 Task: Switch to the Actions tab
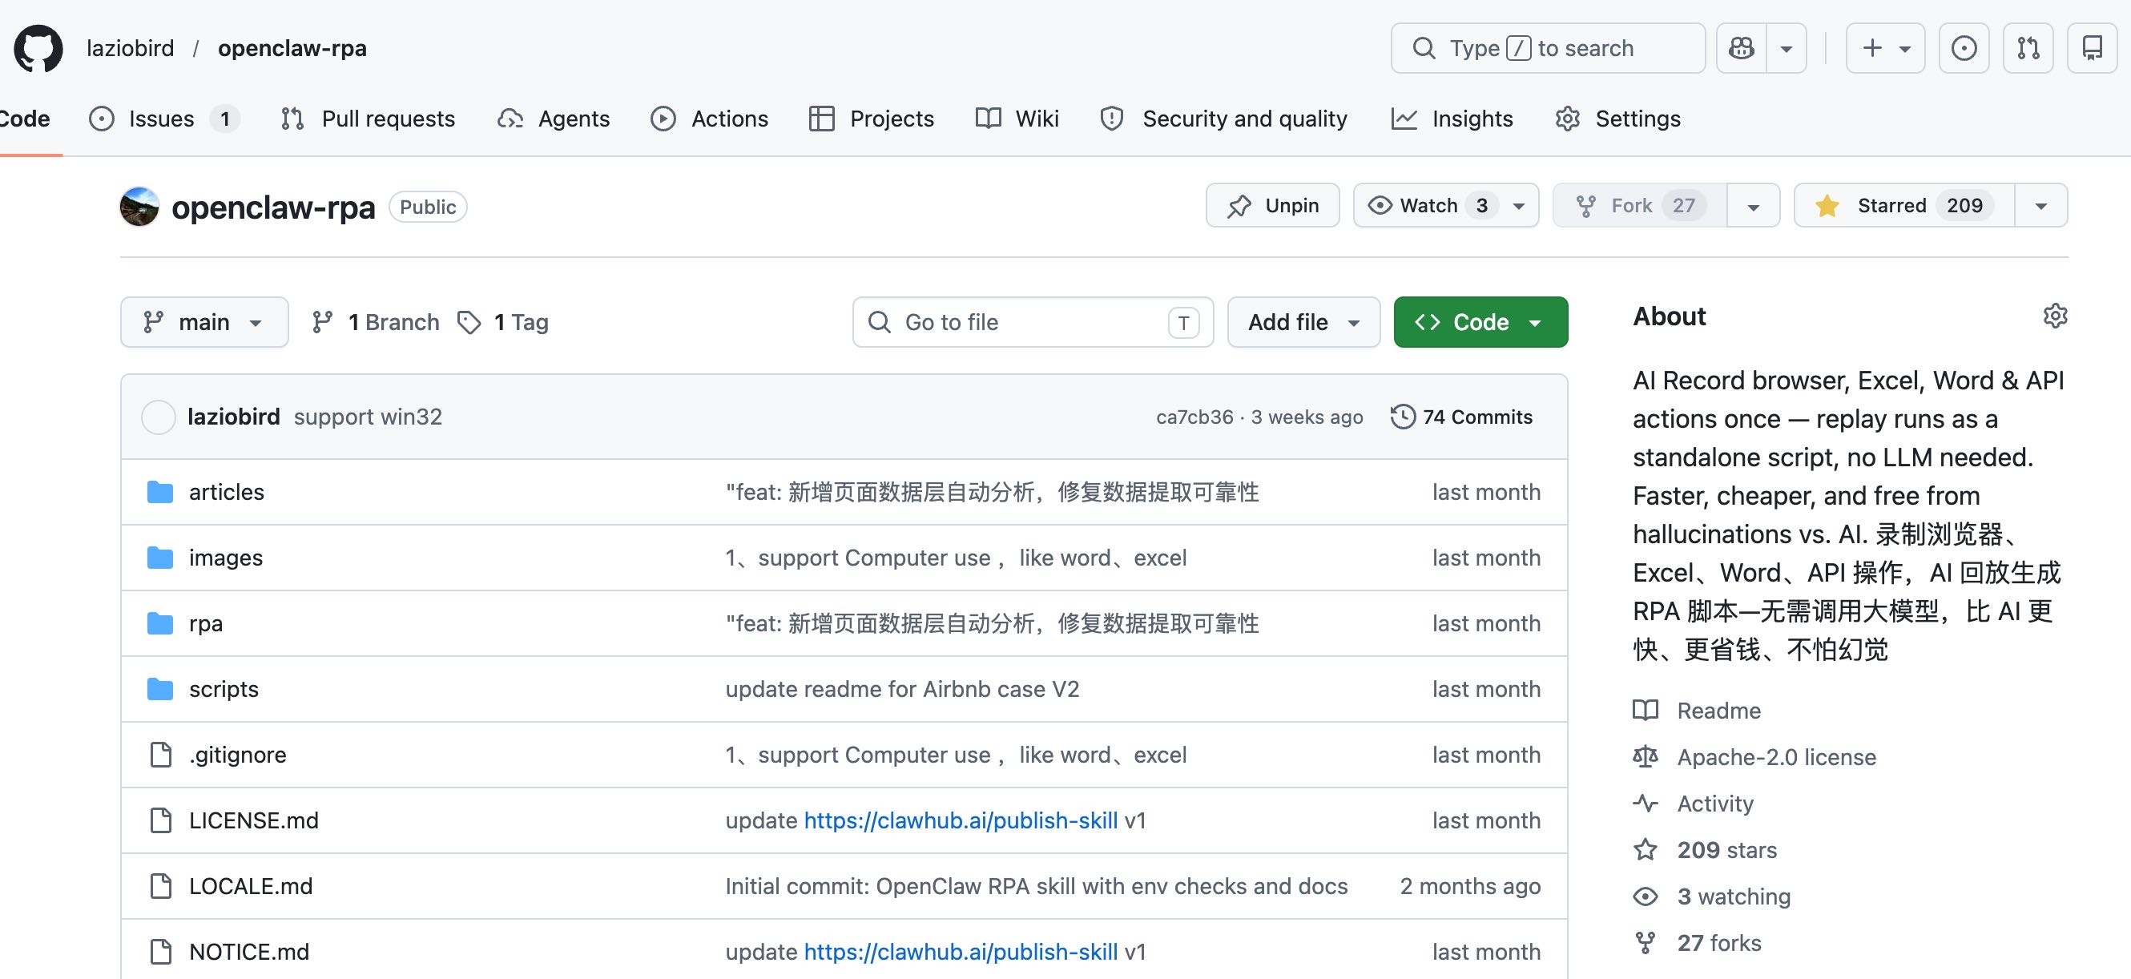[x=709, y=119]
